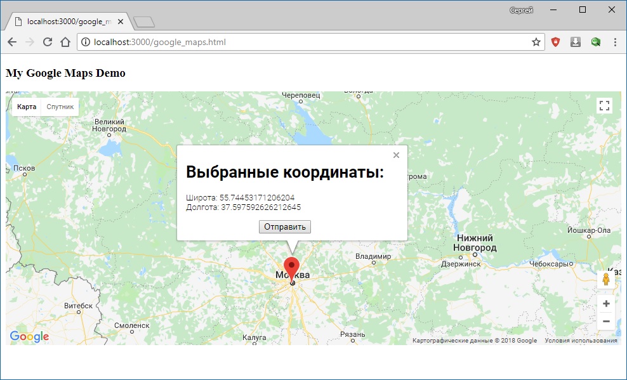The height and width of the screenshot is (380, 627).
Task: Click Великий Новгород label on map
Action: click(109, 125)
